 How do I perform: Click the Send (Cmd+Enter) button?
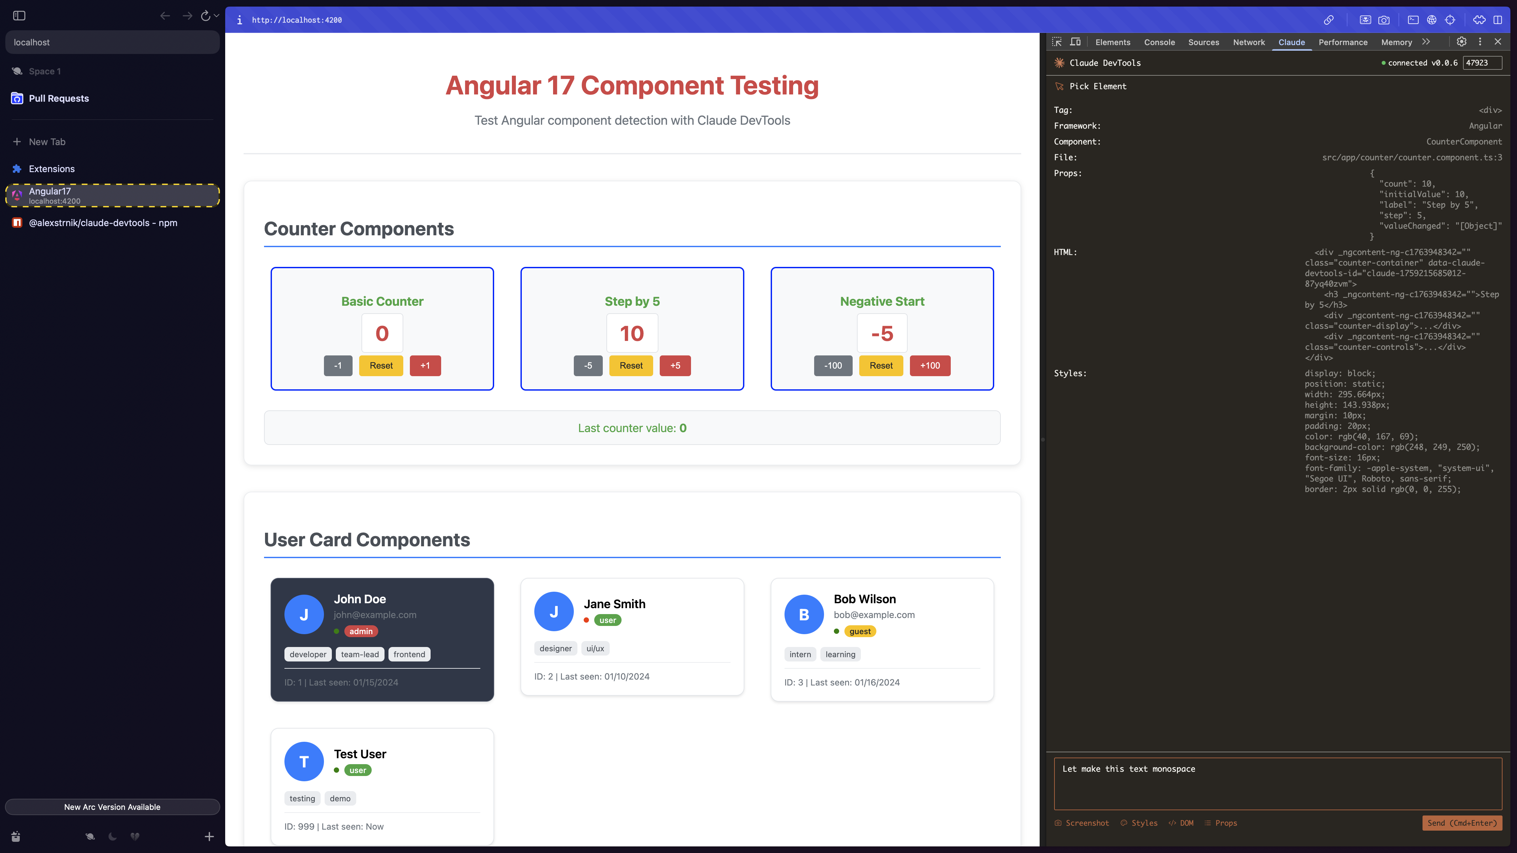pyautogui.click(x=1462, y=823)
